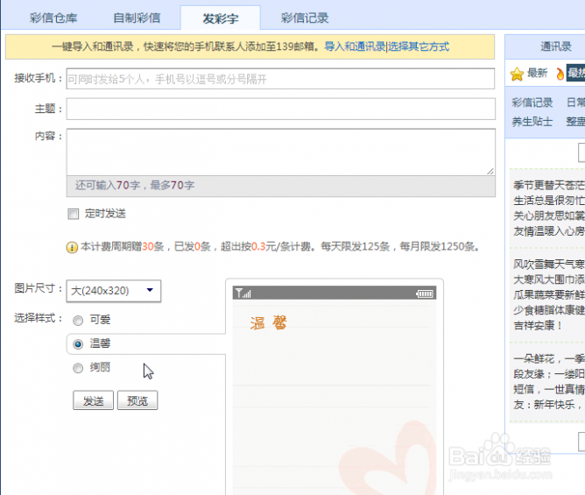
Task: Click the battery icon in phone preview
Action: tap(425, 293)
